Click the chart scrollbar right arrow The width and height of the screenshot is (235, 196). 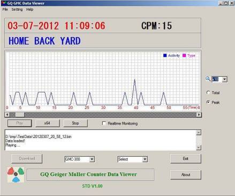point(199,114)
